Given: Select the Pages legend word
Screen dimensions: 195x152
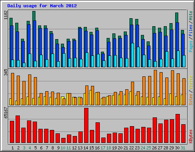Looking at the screenshot, I should point(191,46).
